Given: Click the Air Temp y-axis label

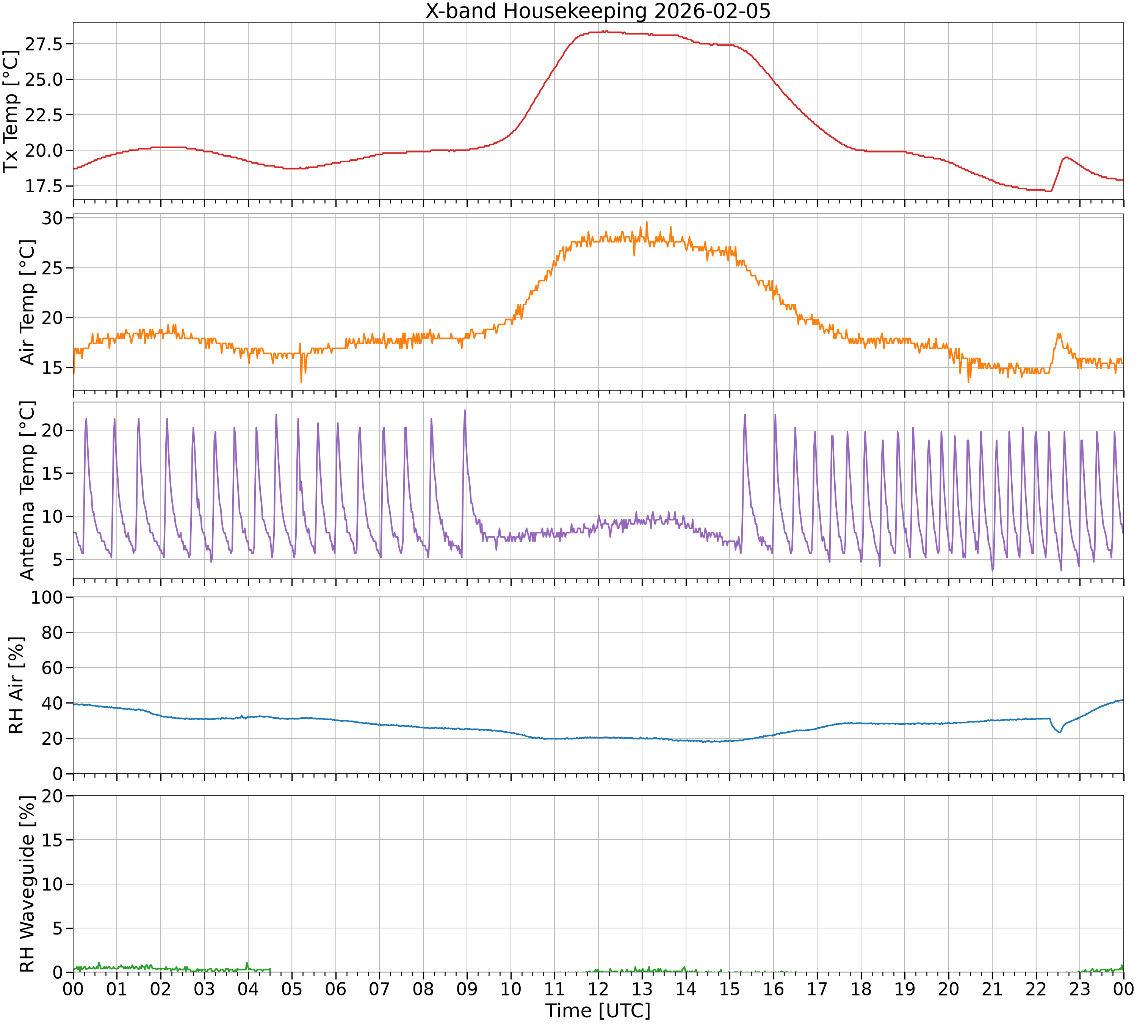Looking at the screenshot, I should (x=27, y=302).
